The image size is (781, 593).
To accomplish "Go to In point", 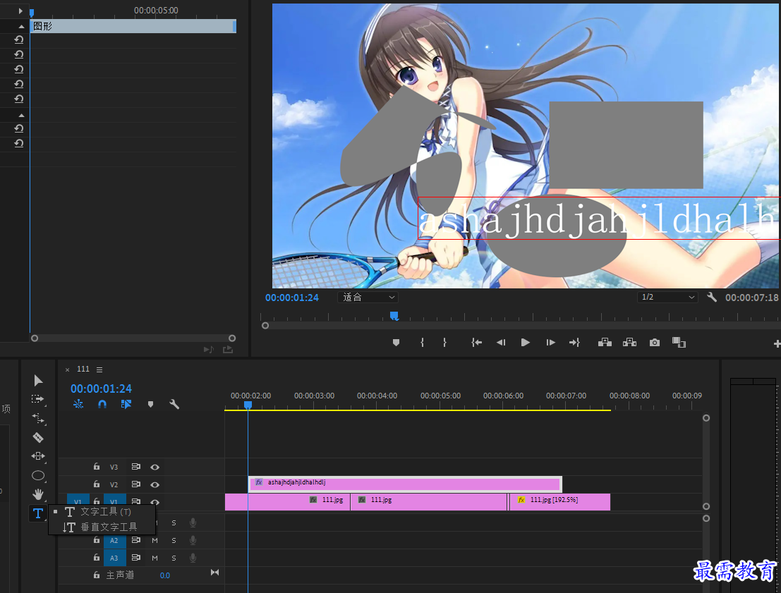I will click(477, 343).
